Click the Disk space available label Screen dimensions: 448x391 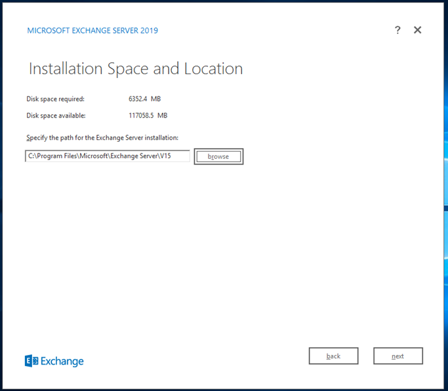point(56,115)
